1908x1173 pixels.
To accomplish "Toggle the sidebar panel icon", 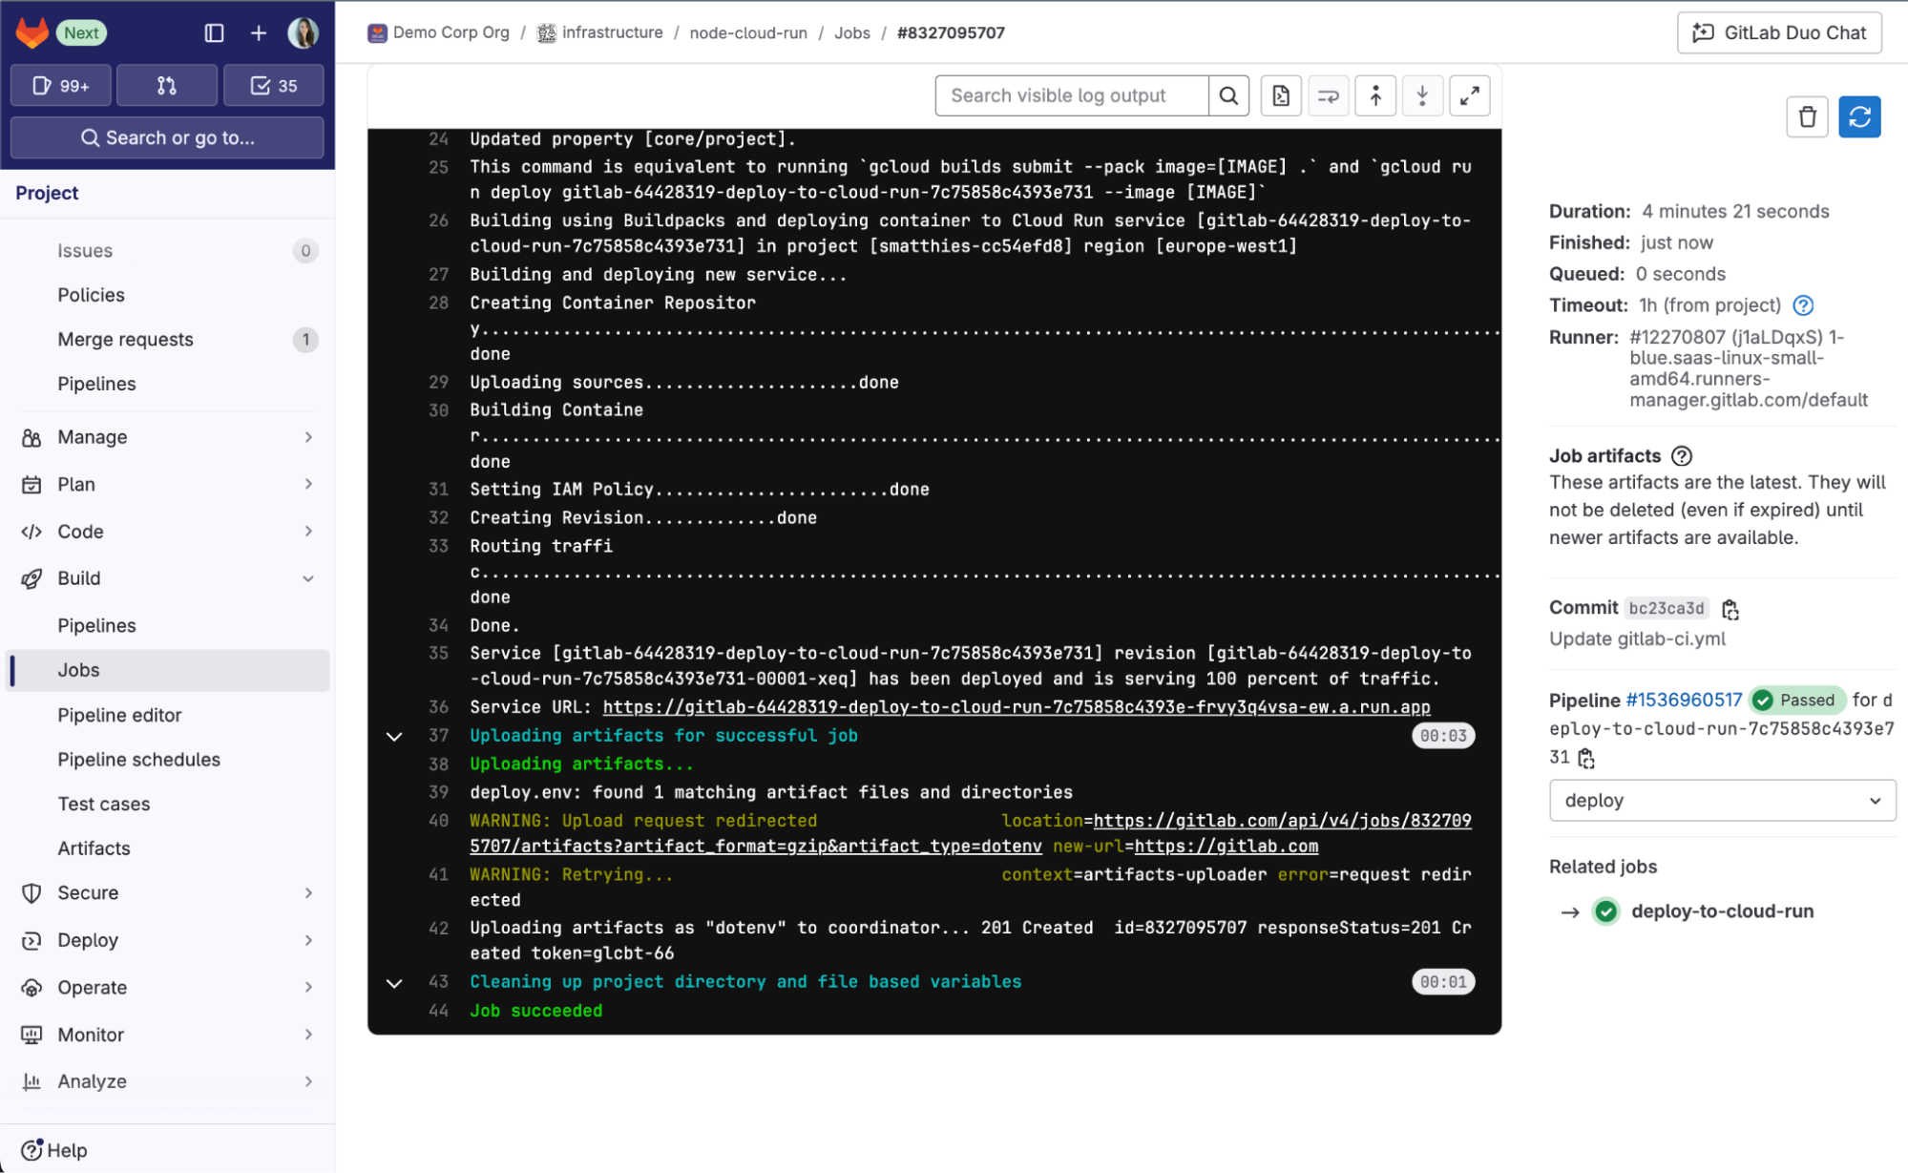I will coord(213,30).
